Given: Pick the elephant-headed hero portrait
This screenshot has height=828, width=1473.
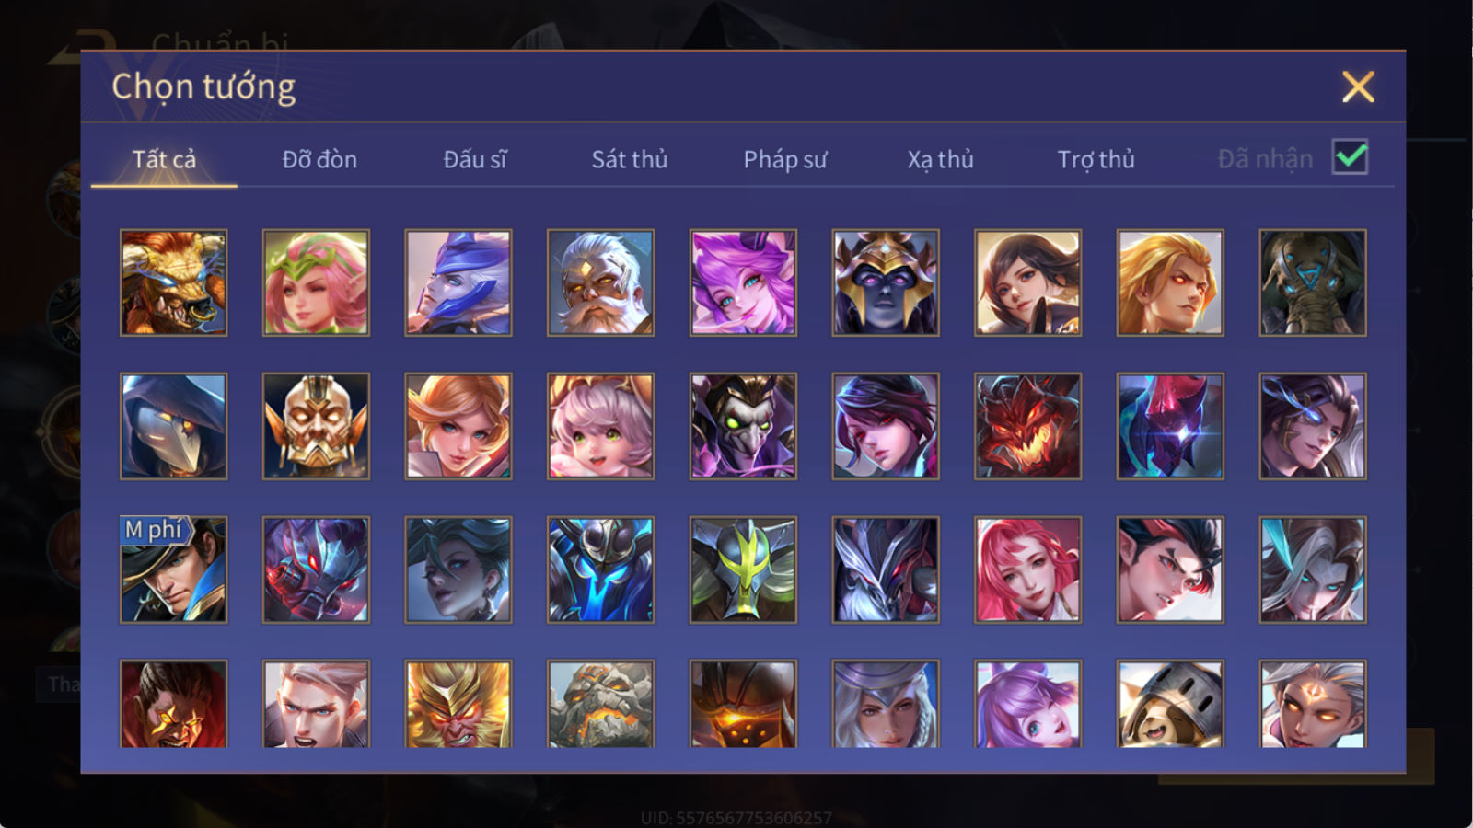Looking at the screenshot, I should point(1313,282).
